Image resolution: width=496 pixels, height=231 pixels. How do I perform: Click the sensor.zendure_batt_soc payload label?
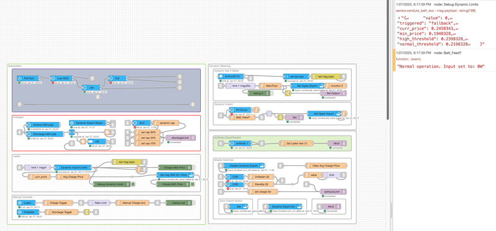(436, 11)
